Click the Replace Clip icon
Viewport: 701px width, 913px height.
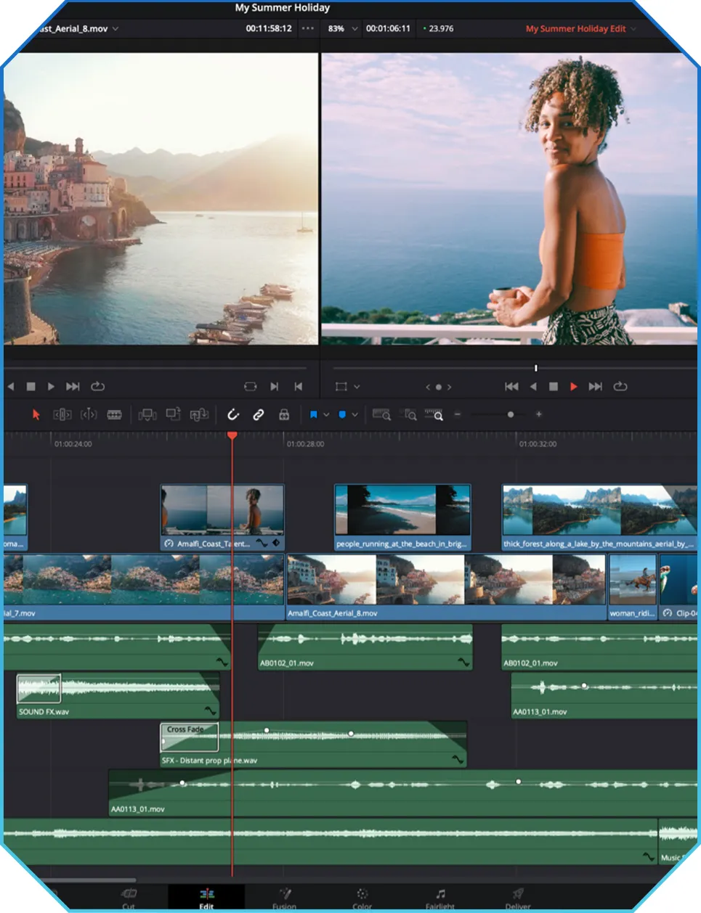pyautogui.click(x=199, y=414)
